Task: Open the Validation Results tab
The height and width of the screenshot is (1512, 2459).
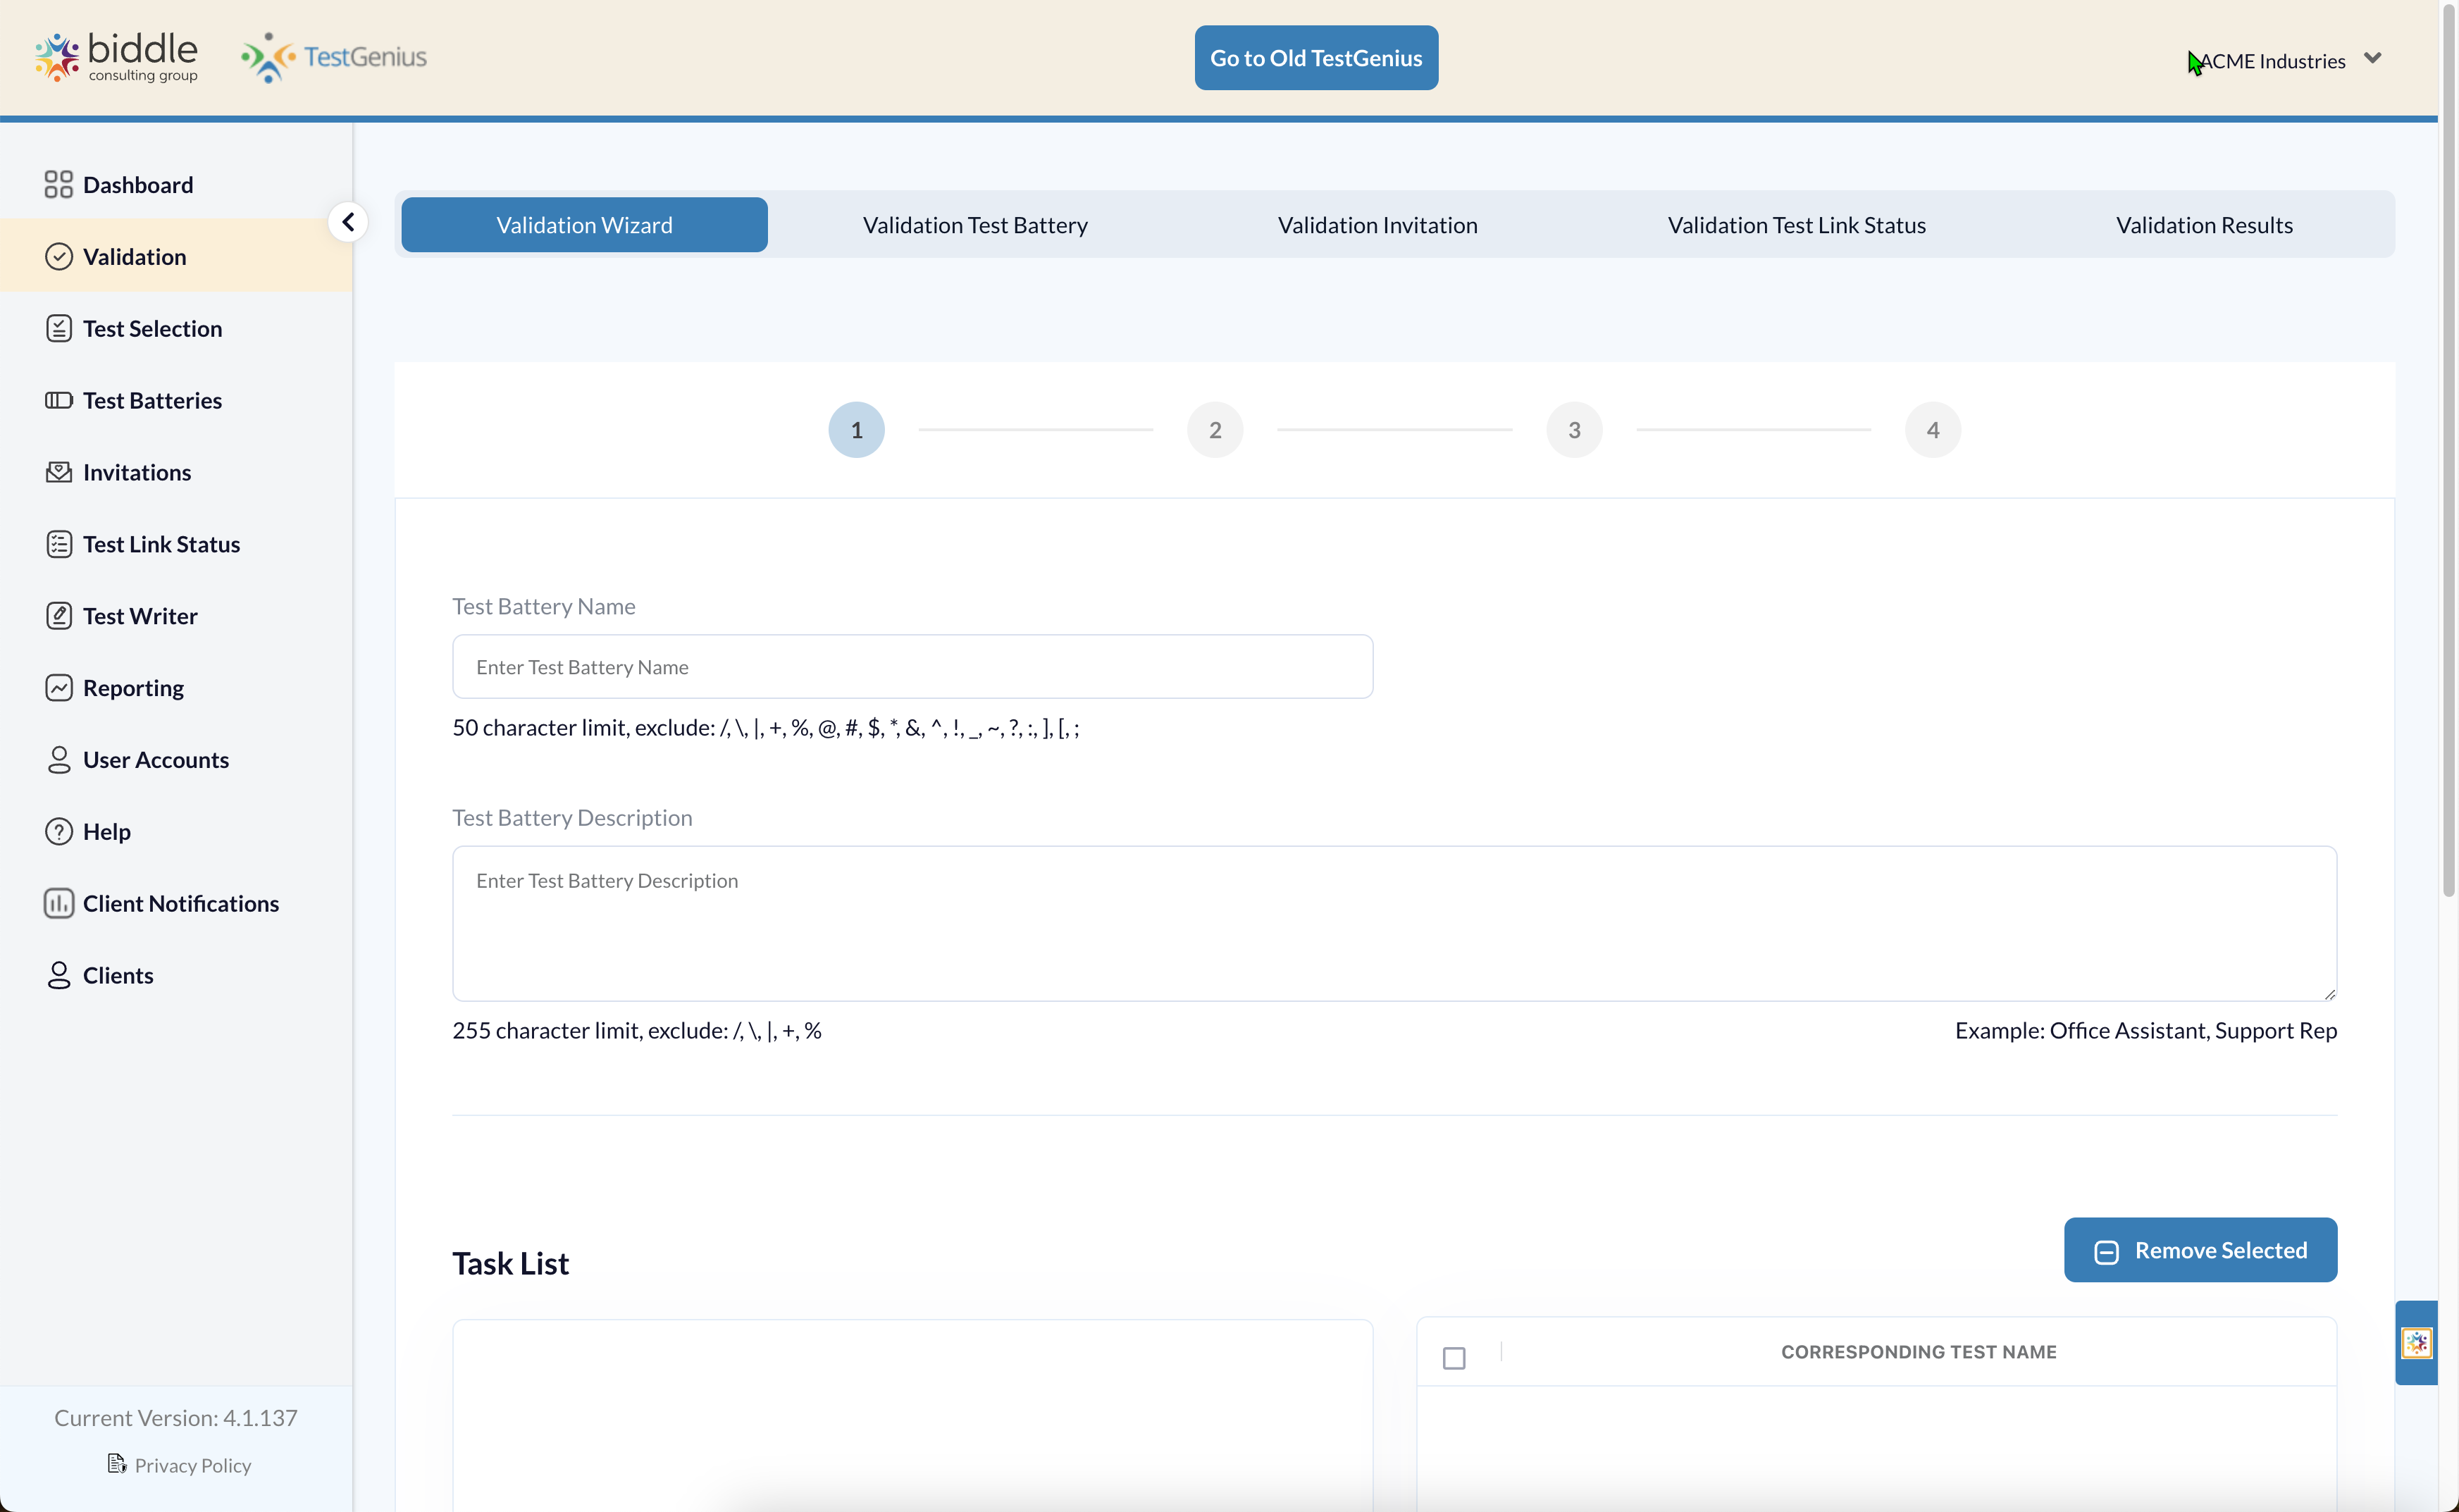Action: pos(2203,225)
